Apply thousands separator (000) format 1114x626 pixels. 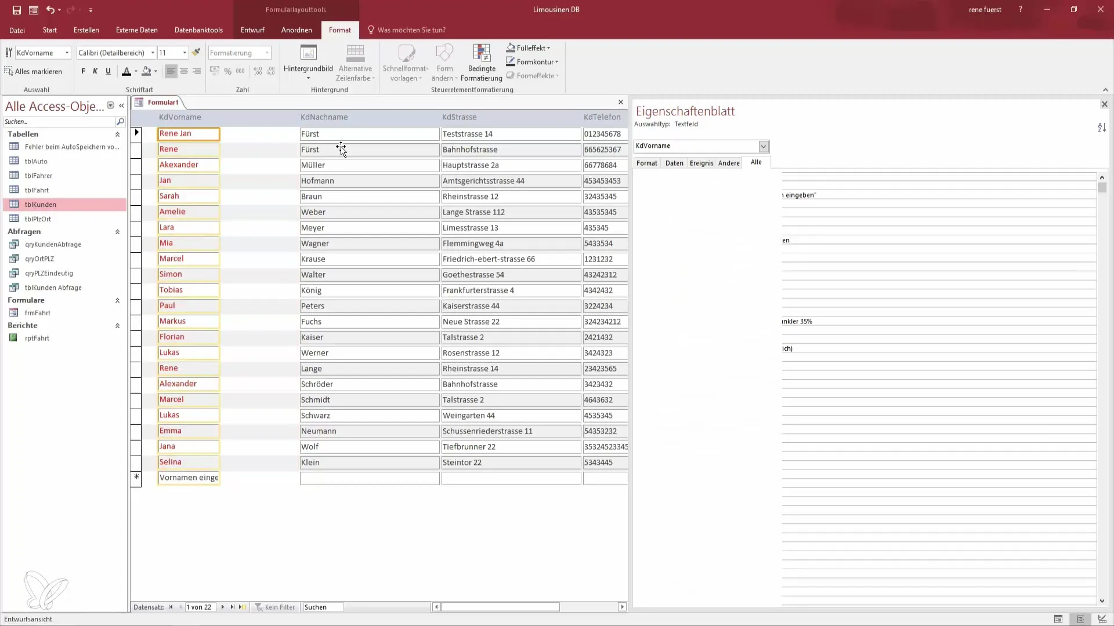240,71
